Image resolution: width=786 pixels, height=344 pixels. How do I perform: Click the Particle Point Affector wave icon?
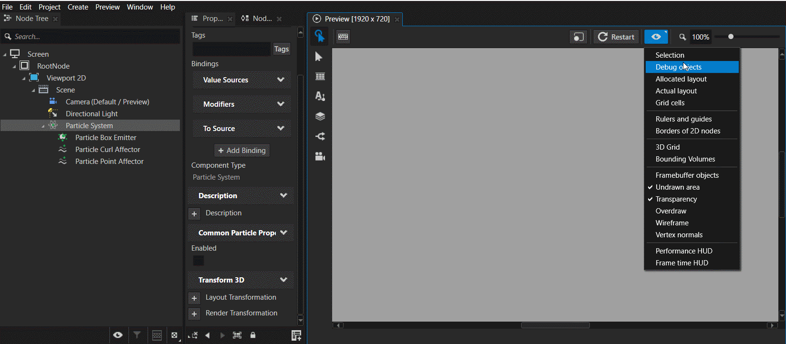63,161
